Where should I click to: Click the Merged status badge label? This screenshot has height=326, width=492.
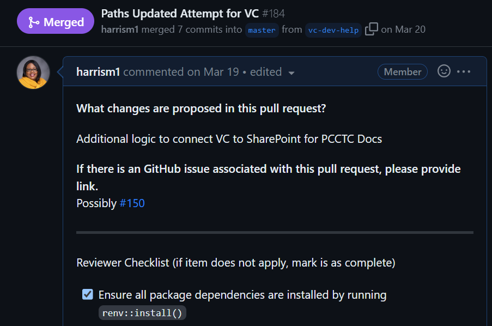[x=64, y=22]
